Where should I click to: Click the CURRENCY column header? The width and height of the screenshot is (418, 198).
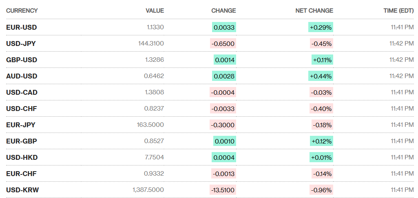point(22,11)
